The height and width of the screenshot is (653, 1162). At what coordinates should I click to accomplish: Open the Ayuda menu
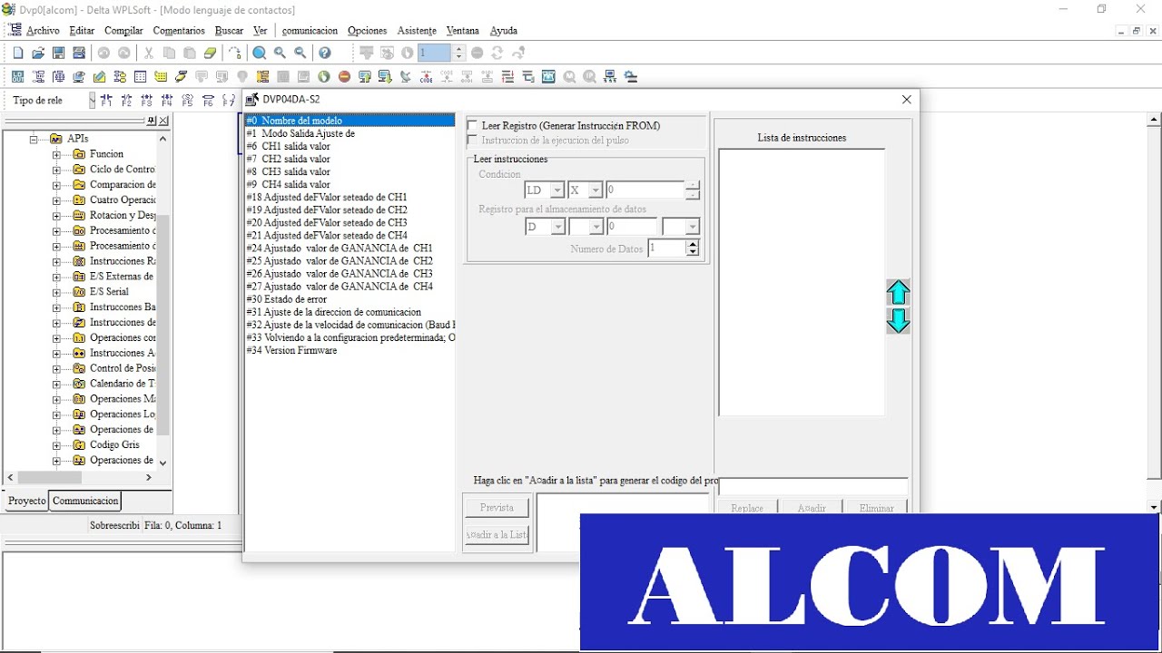[x=504, y=31]
